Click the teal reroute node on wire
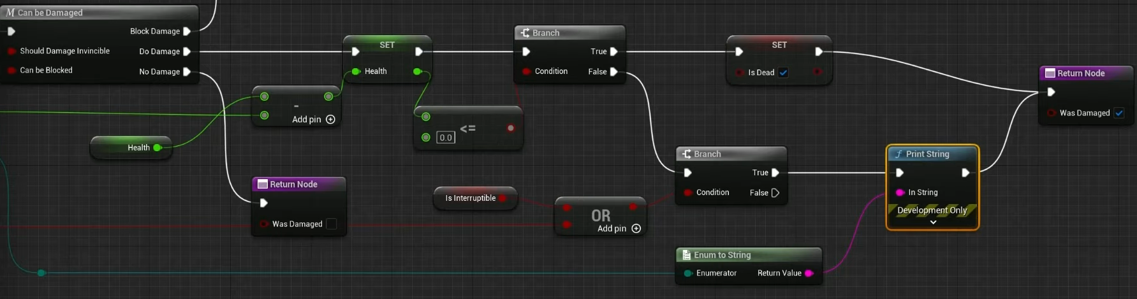 (x=41, y=273)
